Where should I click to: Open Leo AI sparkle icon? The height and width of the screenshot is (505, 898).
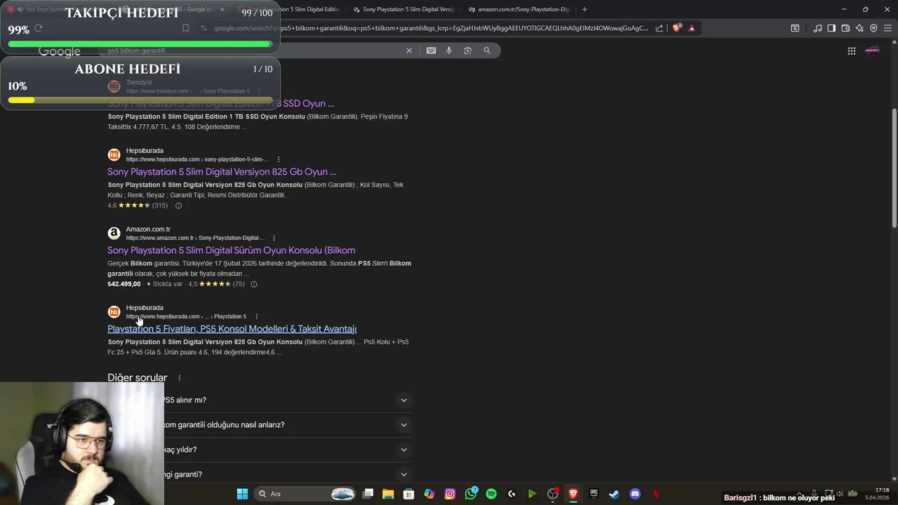pyautogui.click(x=859, y=28)
